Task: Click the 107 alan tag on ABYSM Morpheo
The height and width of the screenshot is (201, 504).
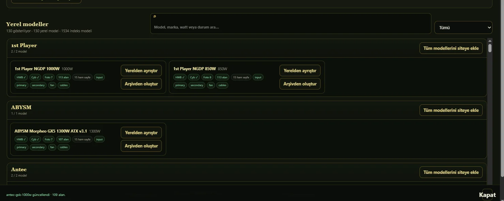Action: click(x=63, y=139)
